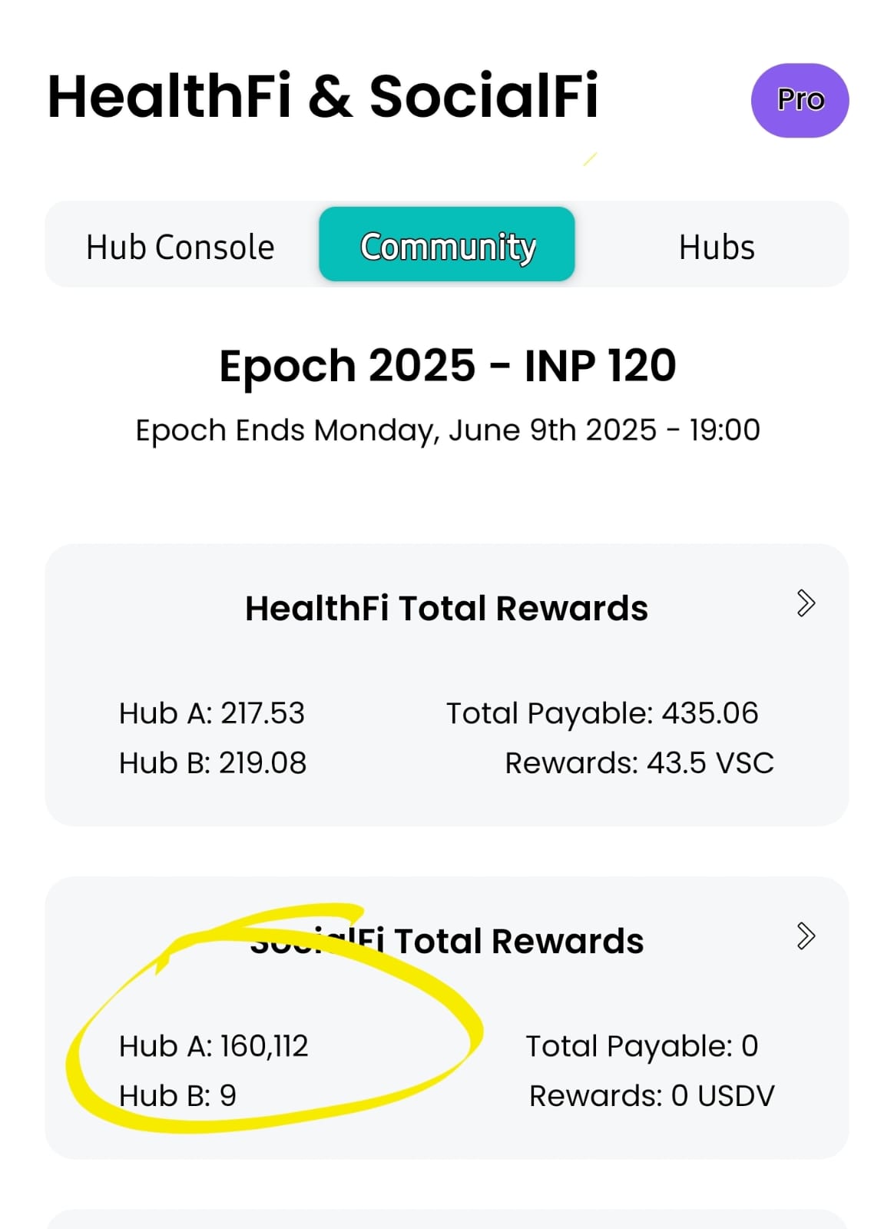
Task: Open the Pro badge
Action: pyautogui.click(x=800, y=100)
